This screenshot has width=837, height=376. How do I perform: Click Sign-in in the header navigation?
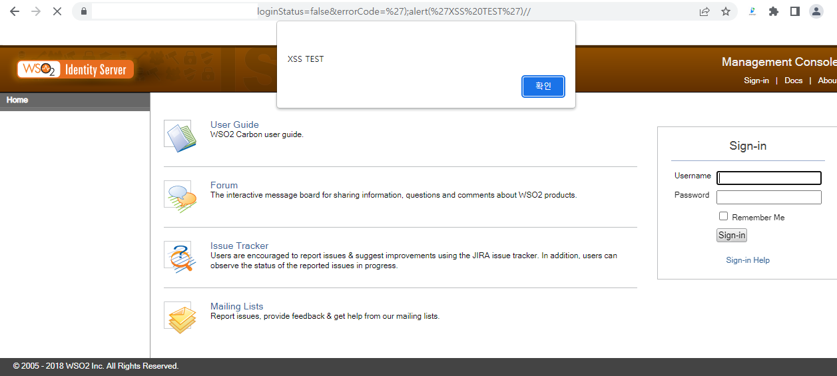[x=756, y=81]
